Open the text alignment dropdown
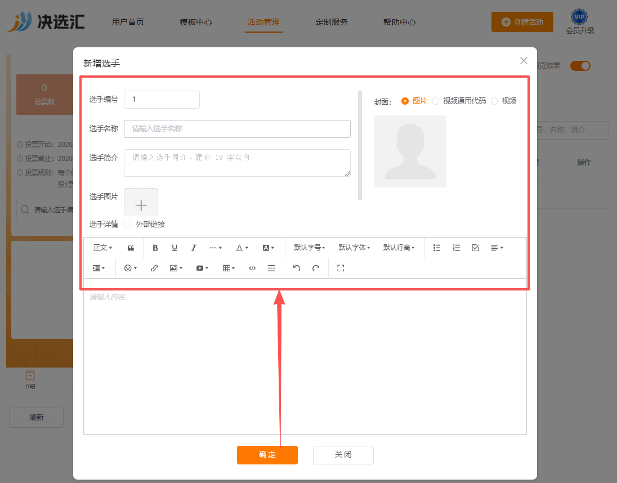617x483 pixels. 497,248
